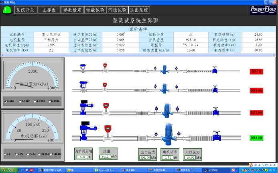This screenshot has width=278, height=173.
Task: Click the 调节阀开度 value field 5.0
Action: coord(83,157)
